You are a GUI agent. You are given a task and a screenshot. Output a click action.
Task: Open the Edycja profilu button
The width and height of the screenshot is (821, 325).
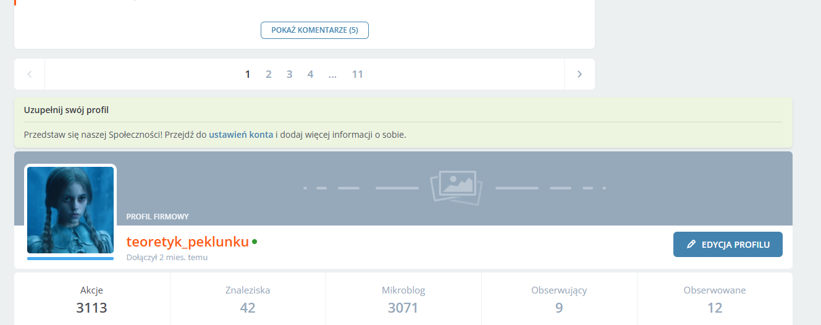pyautogui.click(x=728, y=244)
